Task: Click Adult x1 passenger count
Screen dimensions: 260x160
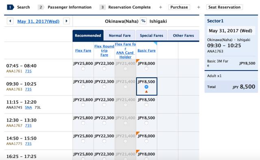Action: (214, 76)
